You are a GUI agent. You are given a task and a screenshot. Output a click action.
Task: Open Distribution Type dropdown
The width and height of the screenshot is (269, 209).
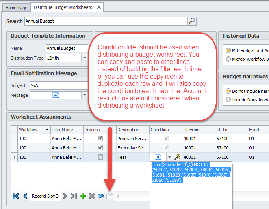(85, 58)
